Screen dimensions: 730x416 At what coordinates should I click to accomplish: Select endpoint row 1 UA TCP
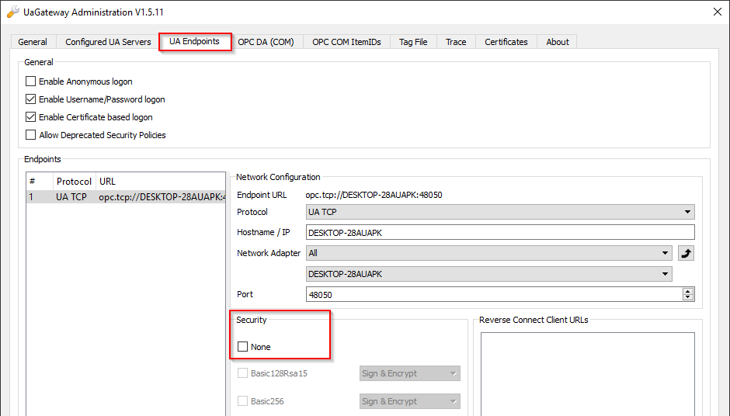pyautogui.click(x=126, y=197)
